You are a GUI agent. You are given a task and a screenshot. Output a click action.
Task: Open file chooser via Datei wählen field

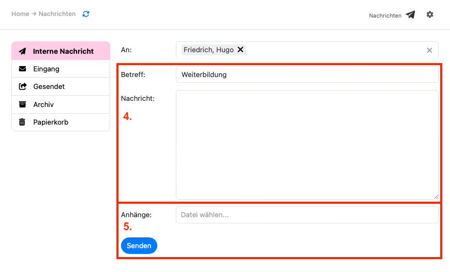point(307,215)
